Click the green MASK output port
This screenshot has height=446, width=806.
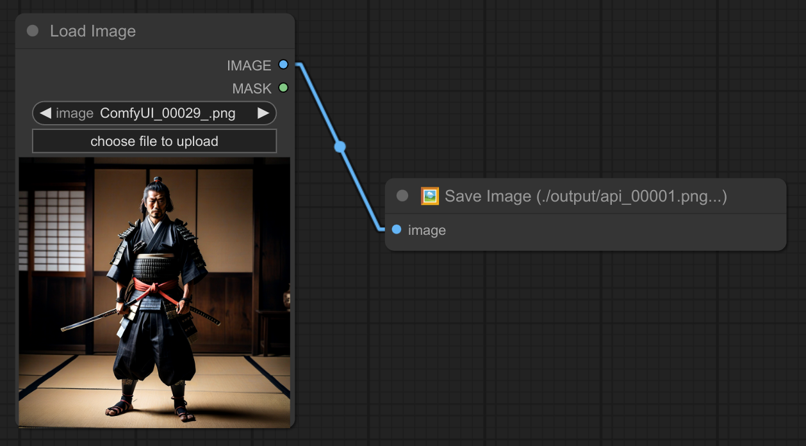(x=283, y=88)
